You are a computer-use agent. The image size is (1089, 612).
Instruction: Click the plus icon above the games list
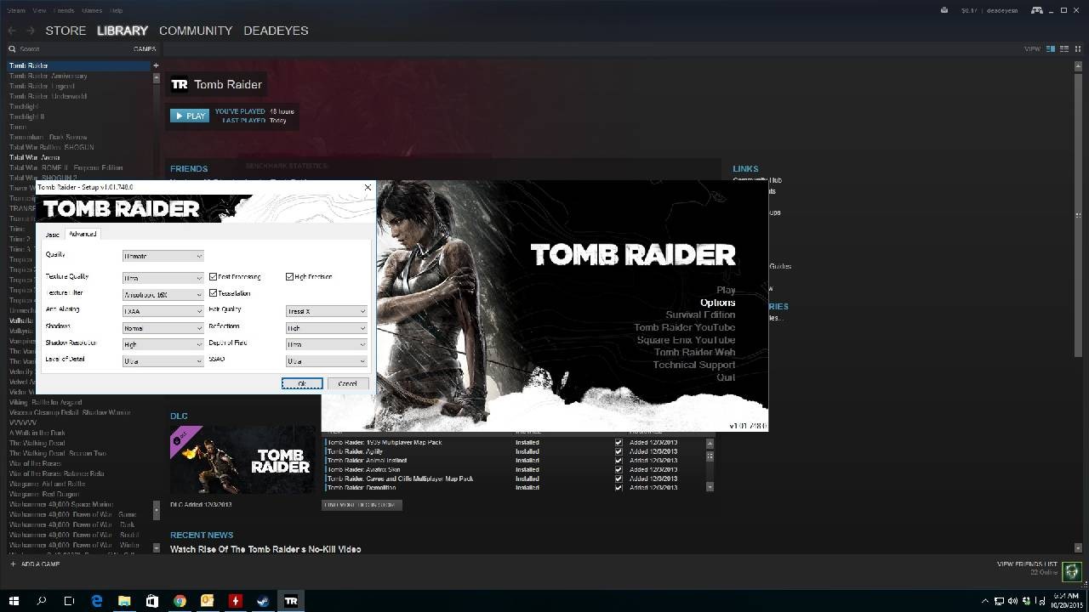(156, 65)
